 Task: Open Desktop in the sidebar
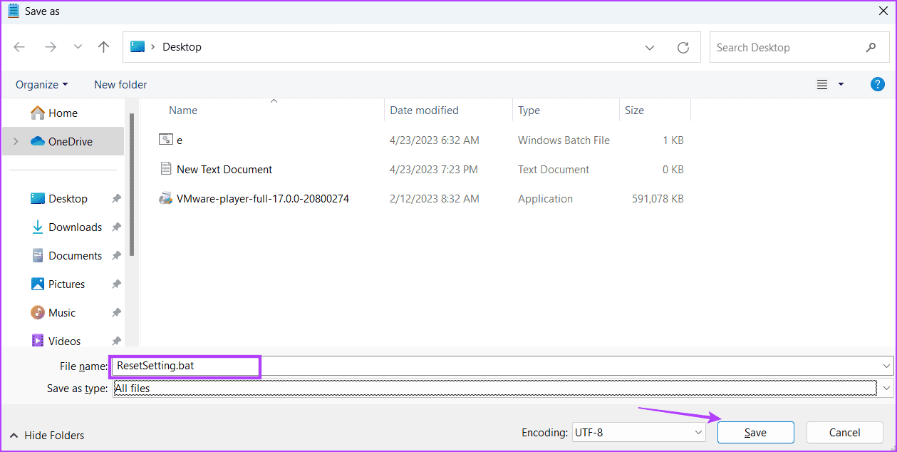click(x=68, y=198)
